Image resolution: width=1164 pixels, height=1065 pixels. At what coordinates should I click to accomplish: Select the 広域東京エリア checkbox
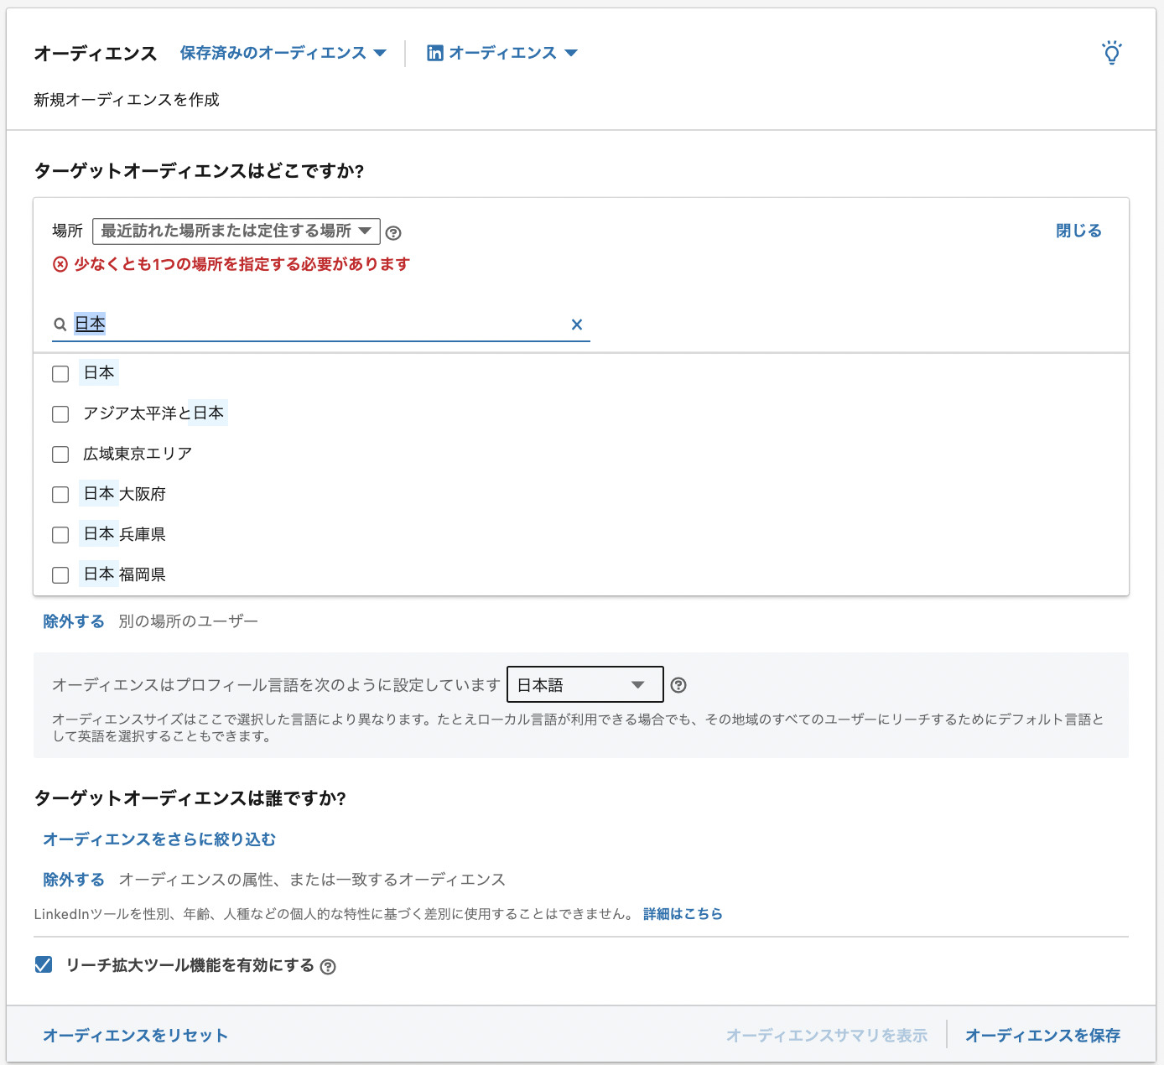point(60,455)
